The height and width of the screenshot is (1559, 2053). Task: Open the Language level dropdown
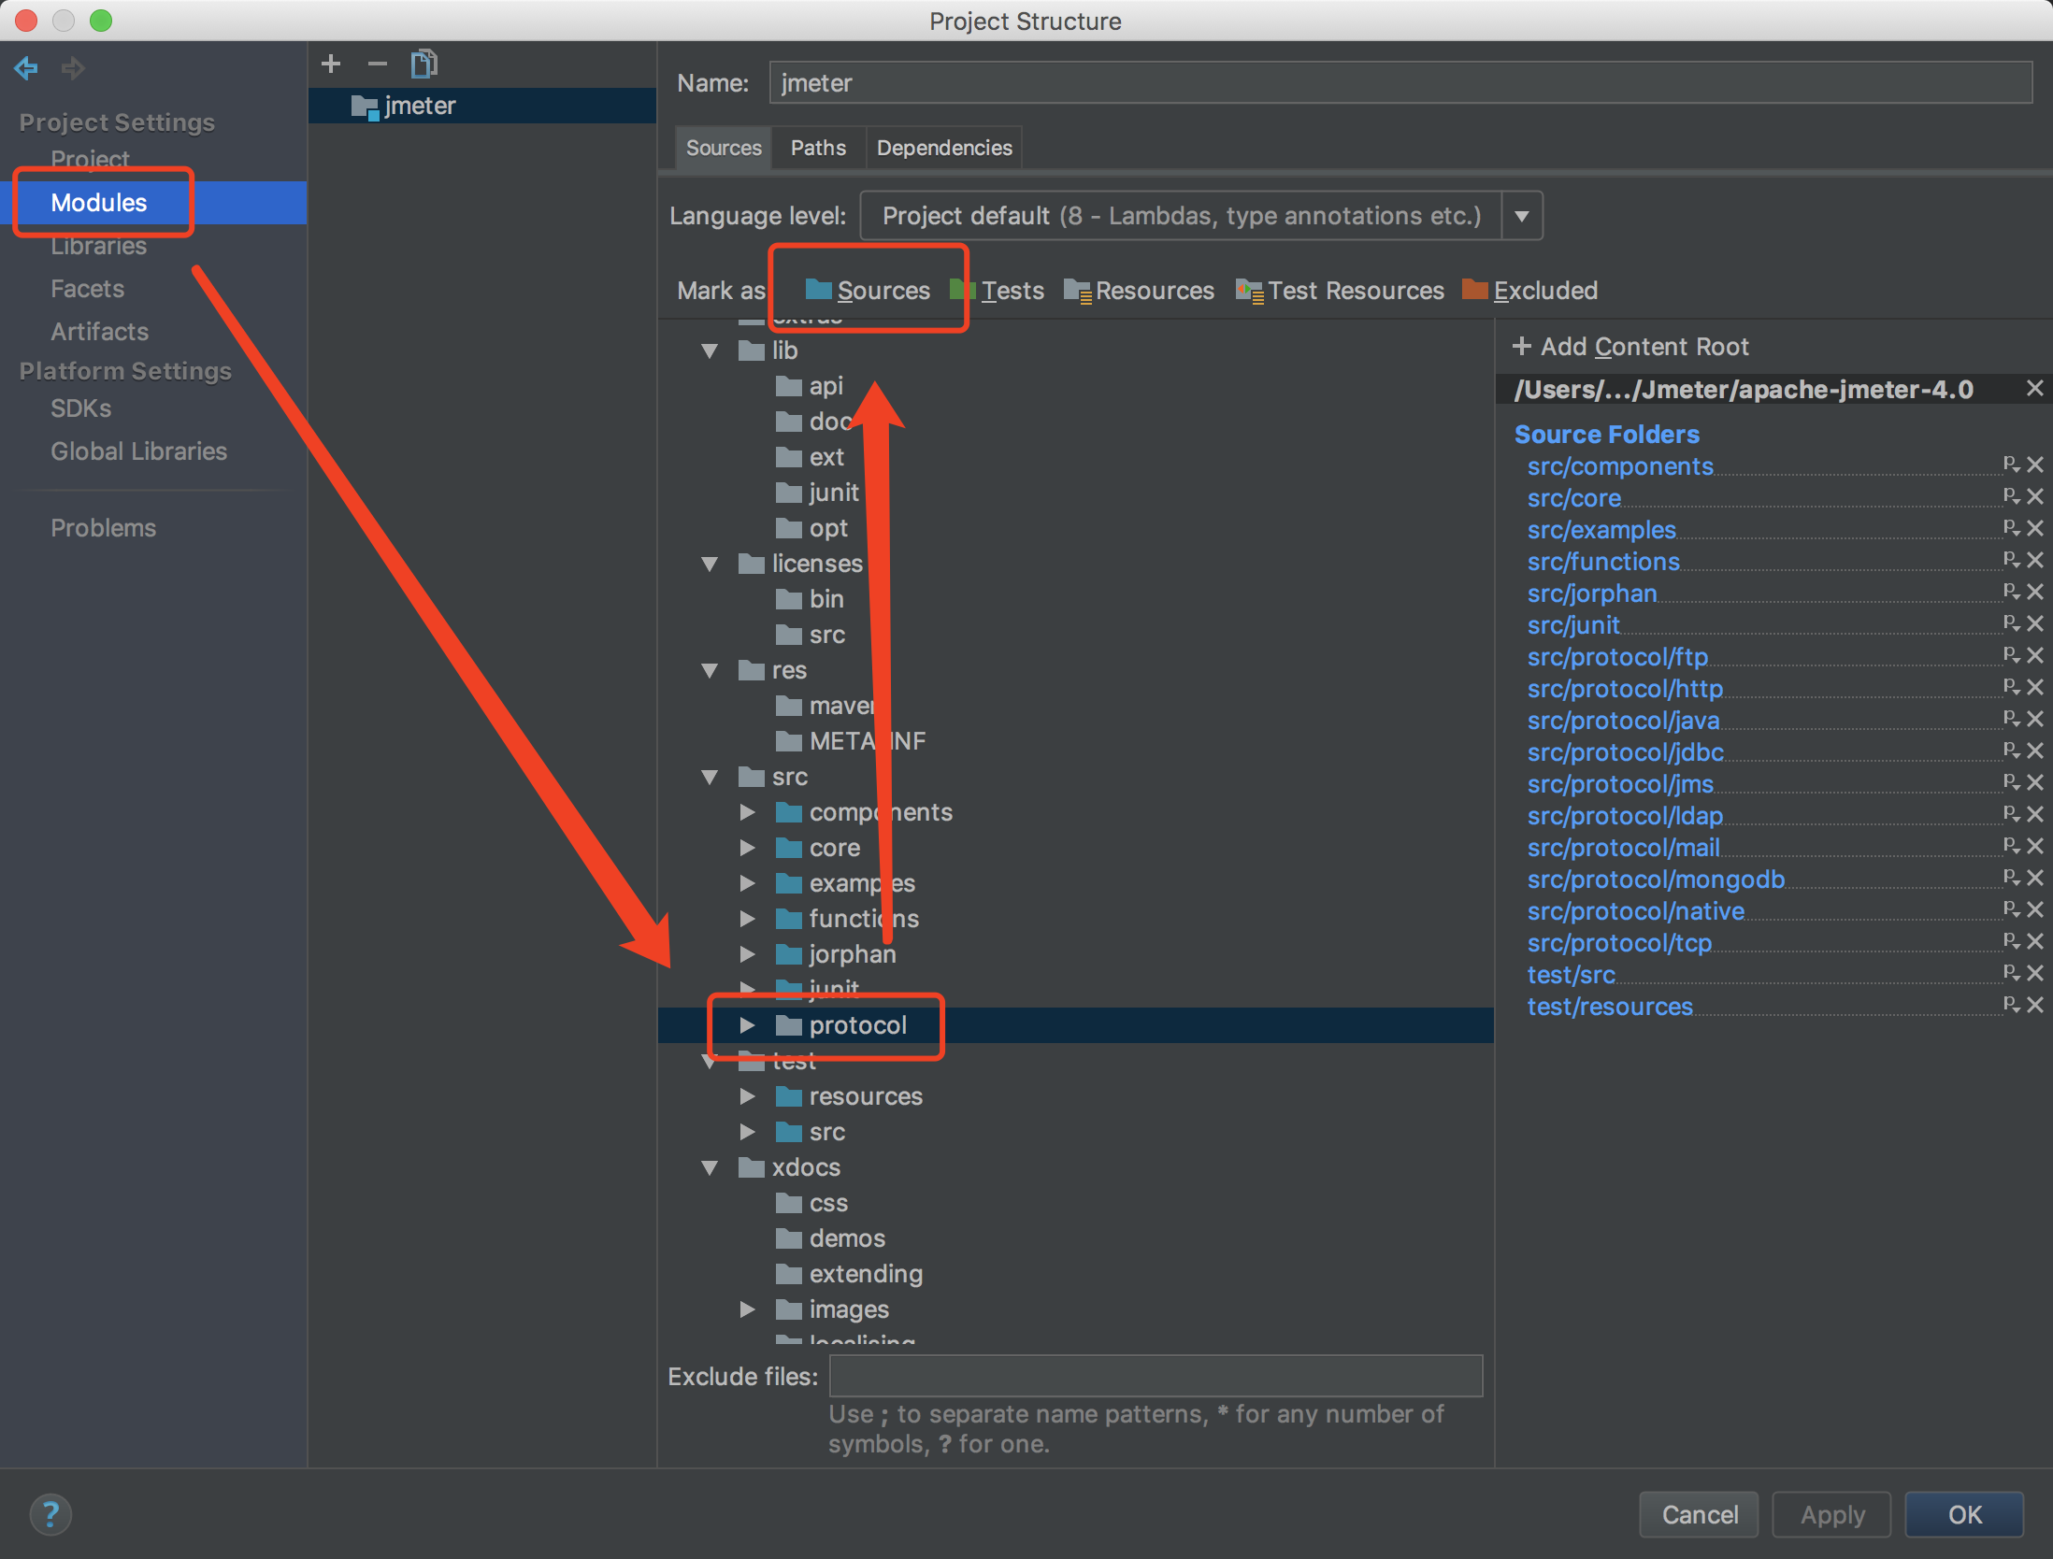click(1522, 216)
